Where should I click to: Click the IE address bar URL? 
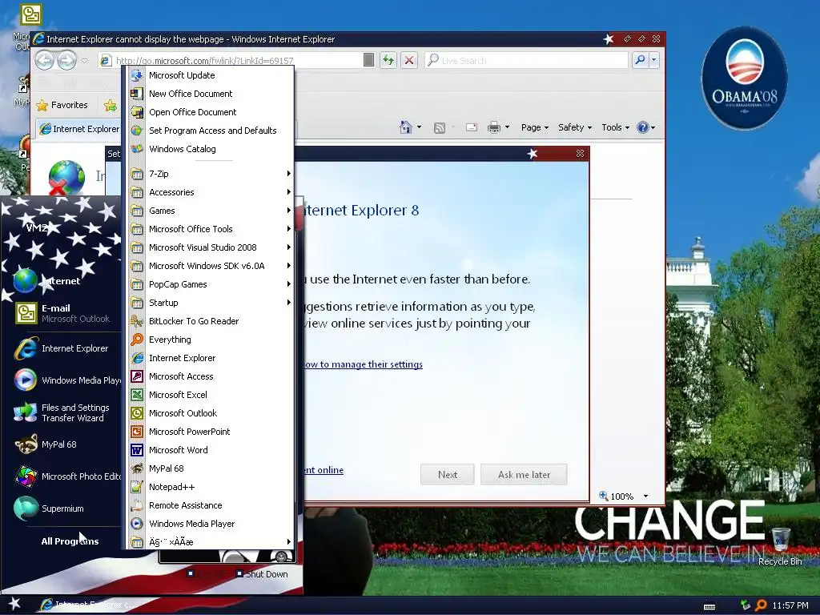click(204, 61)
